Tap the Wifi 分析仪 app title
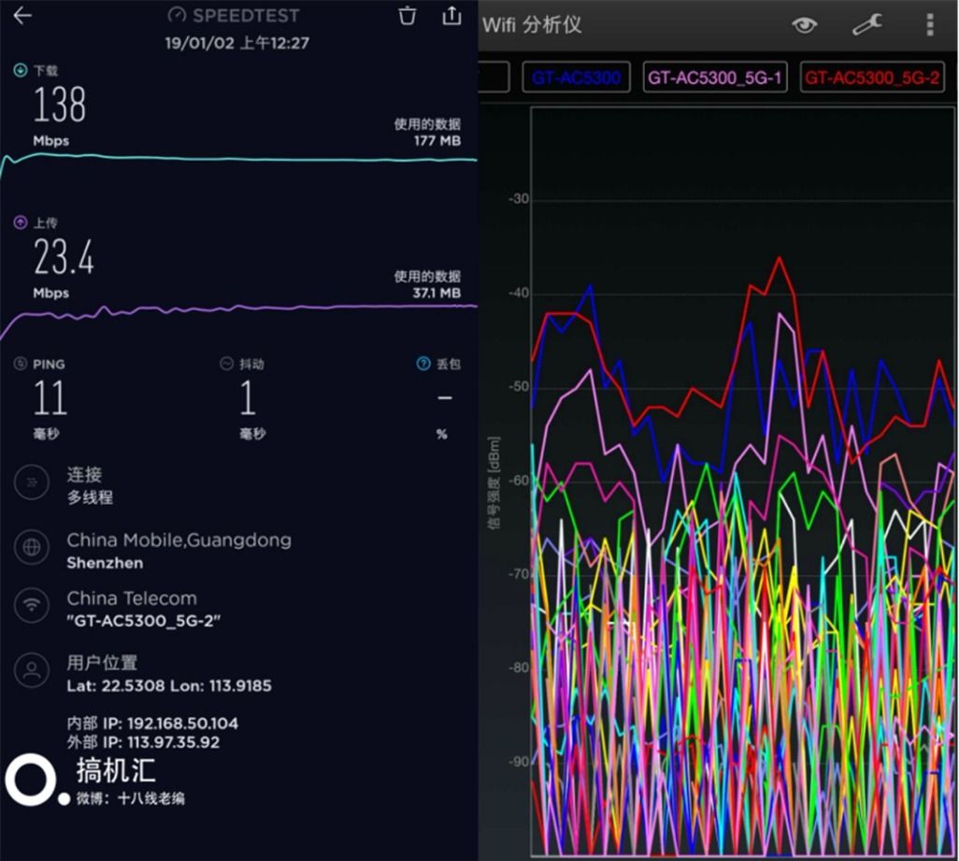This screenshot has width=959, height=861. coord(532,25)
